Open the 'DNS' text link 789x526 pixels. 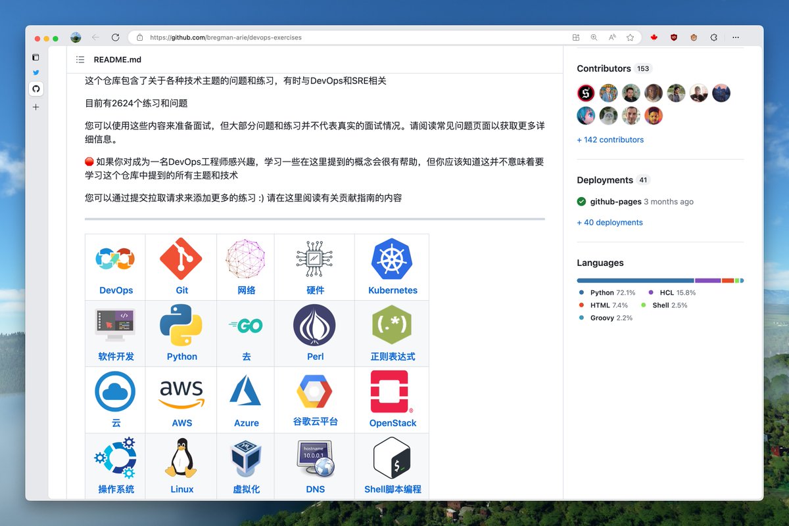point(315,489)
